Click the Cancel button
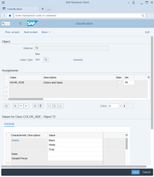The image size is (154, 177). (146, 172)
